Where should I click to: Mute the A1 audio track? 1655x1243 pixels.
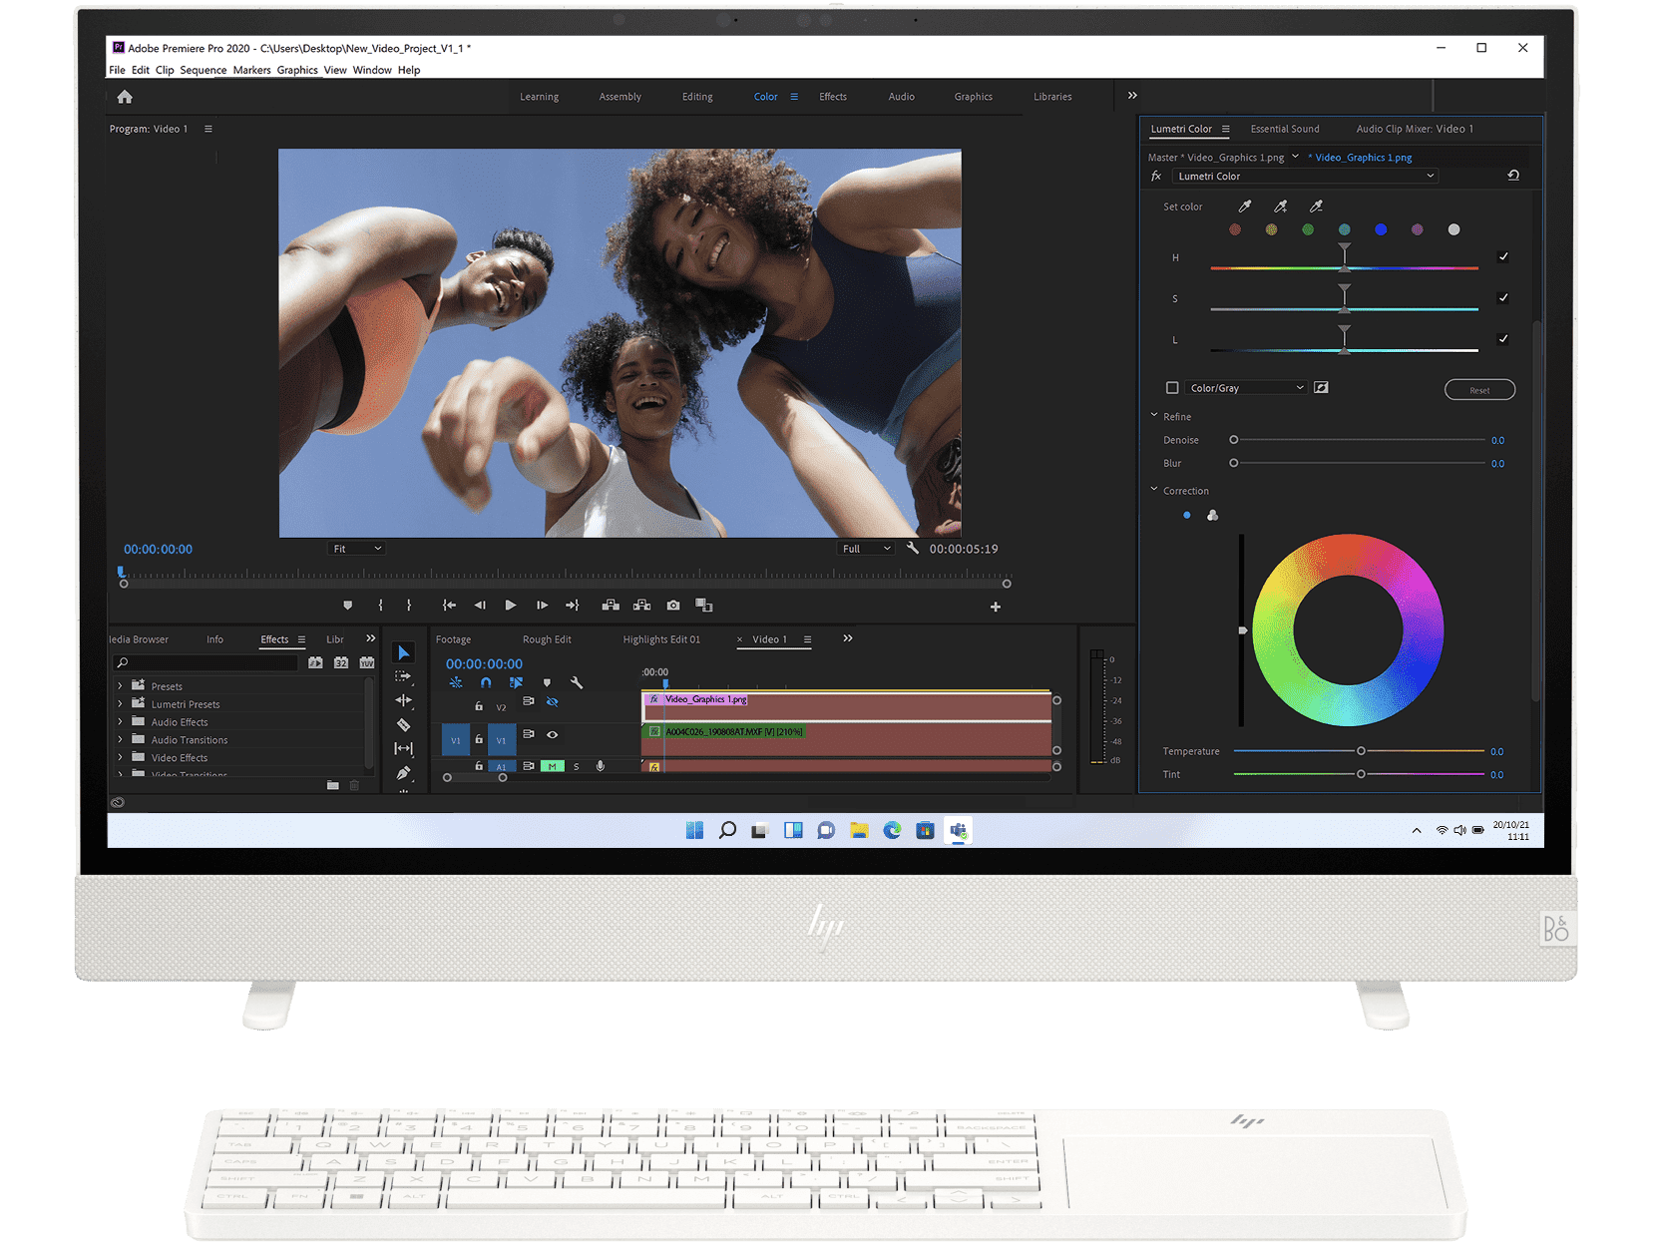pos(552,766)
